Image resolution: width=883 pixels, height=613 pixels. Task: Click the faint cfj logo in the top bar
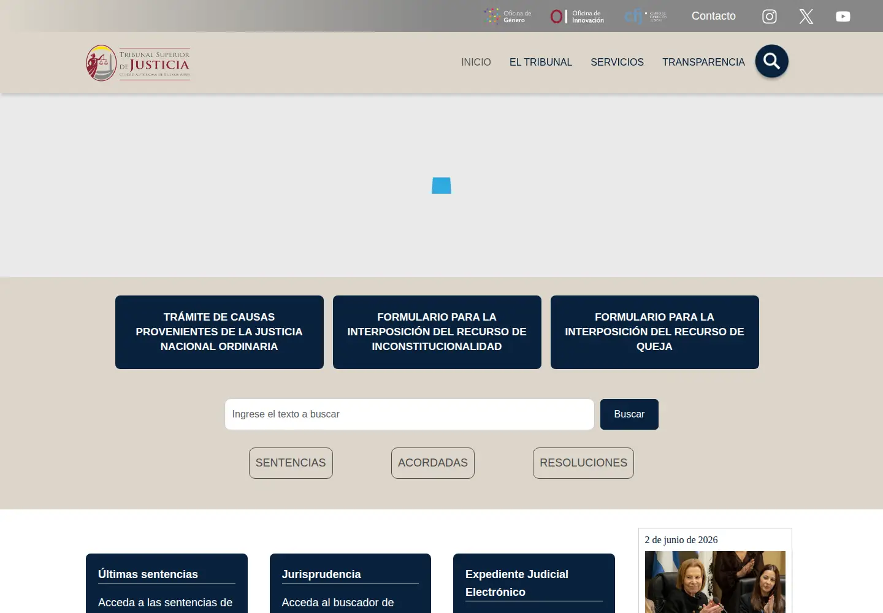click(x=646, y=16)
